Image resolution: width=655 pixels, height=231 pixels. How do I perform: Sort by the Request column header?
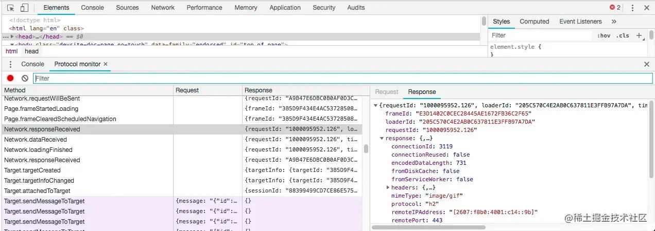click(208, 90)
